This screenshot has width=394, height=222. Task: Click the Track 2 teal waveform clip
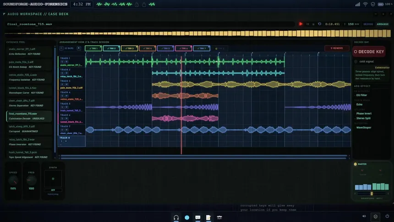[218, 73]
